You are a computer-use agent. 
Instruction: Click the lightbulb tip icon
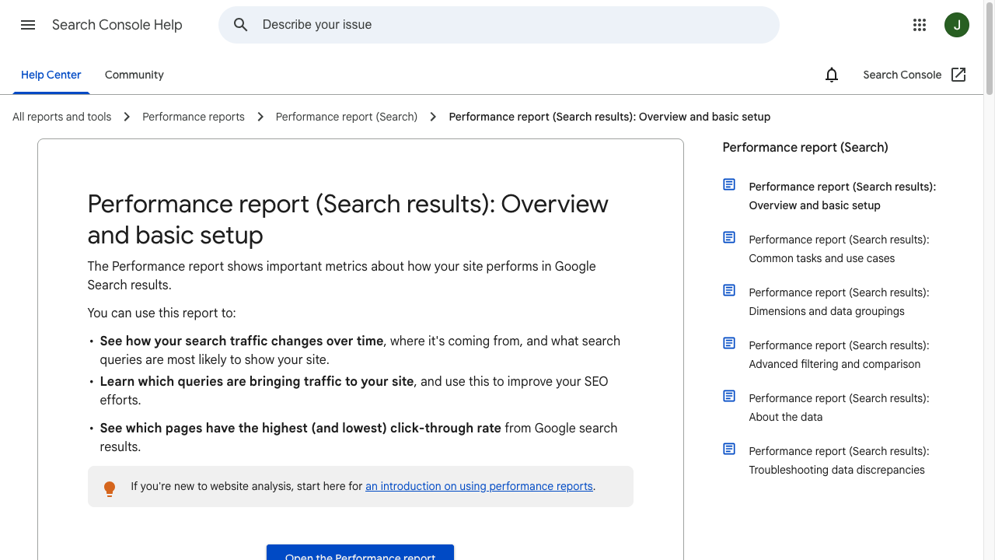(110, 488)
